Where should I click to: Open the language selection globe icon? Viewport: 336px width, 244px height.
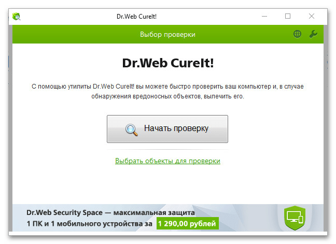coord(297,34)
